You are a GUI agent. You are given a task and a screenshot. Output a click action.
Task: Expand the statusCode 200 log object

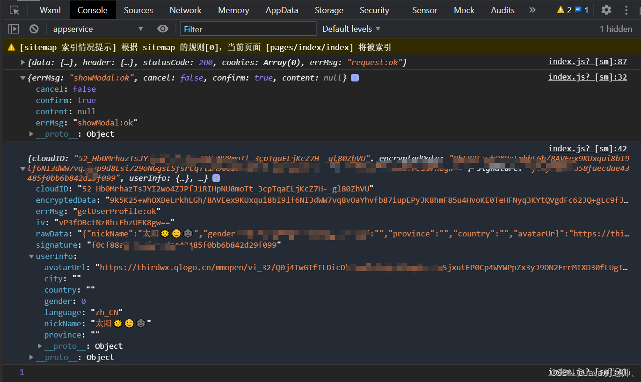click(22, 61)
